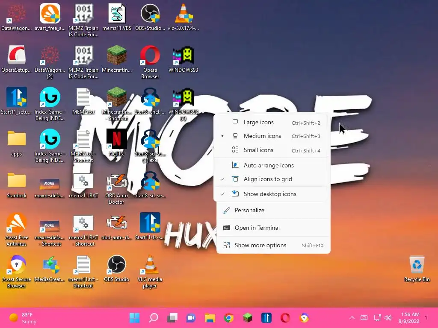Viewport: 438px width, 328px height.
Task: Open Start11 app on taskbar
Action: [x=266, y=318]
